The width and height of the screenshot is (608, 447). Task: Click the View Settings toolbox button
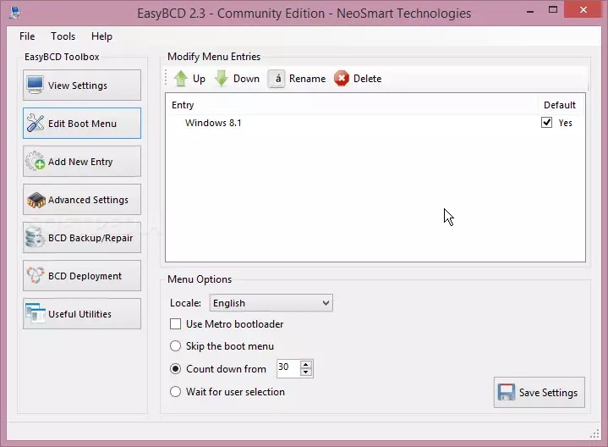pos(82,85)
